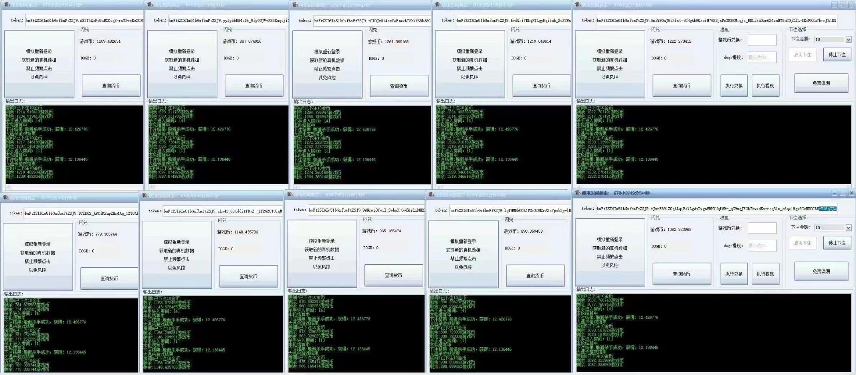Click title icon of window showing 1264.360168 coins
This screenshot has width=856, height=375.
pos(295,5)
